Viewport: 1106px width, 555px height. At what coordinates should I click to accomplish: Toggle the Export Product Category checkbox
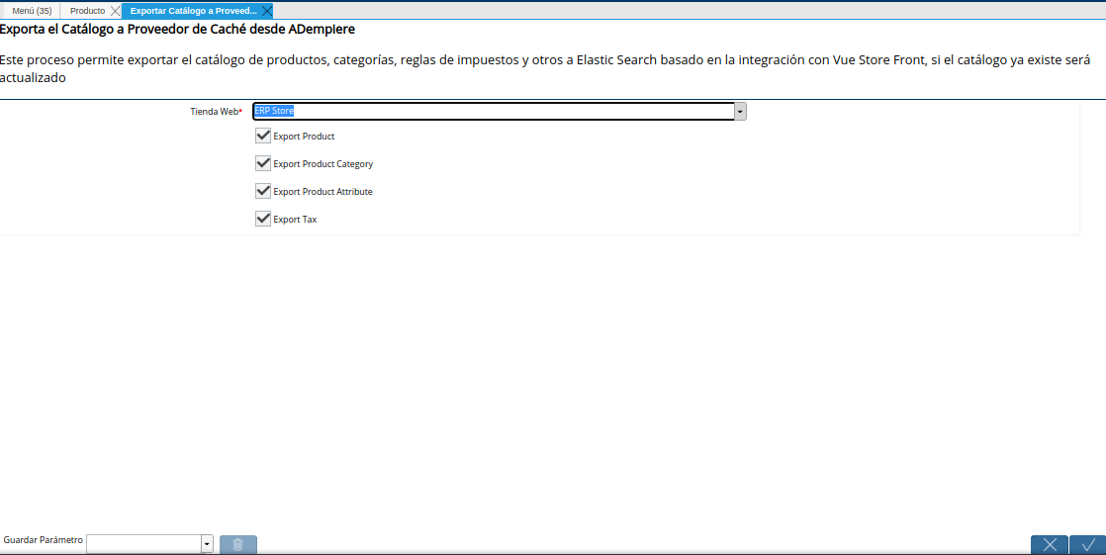(x=263, y=163)
